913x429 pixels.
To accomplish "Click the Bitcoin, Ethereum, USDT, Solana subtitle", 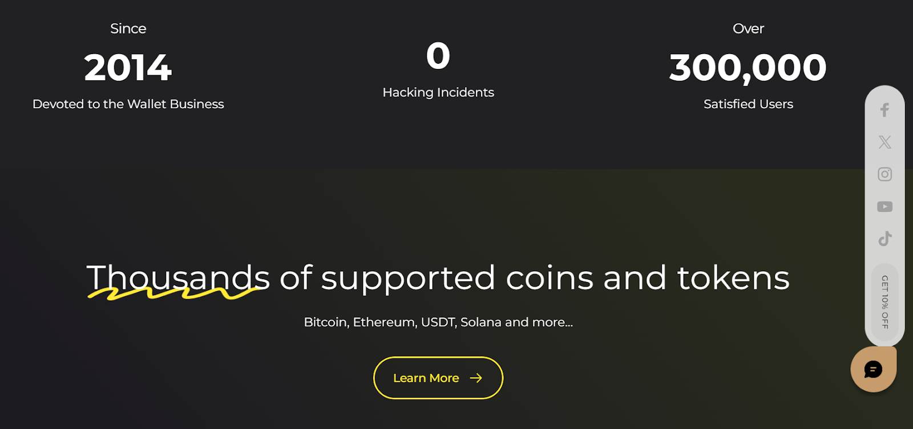I will tap(438, 322).
